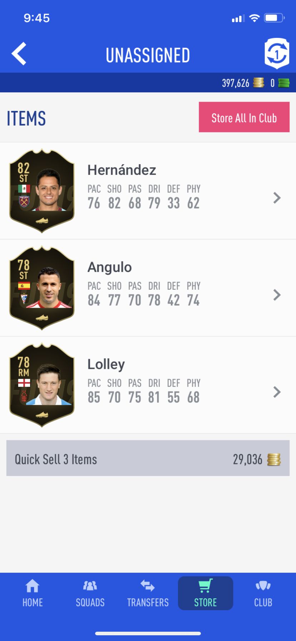Screen dimensions: 296x641
Task: Switch to the Transfers tab label
Action: click(x=148, y=602)
